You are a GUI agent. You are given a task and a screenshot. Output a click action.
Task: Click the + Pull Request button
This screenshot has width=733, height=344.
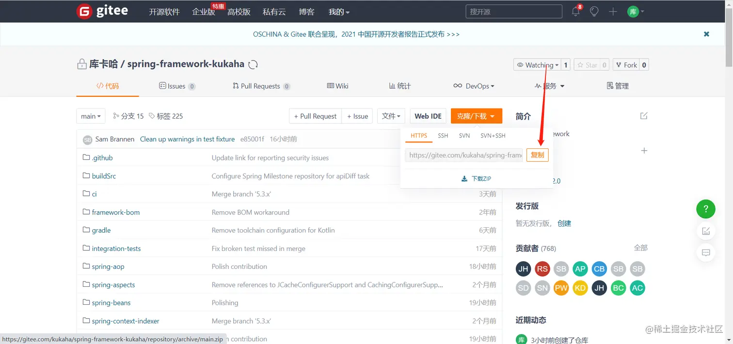316,116
